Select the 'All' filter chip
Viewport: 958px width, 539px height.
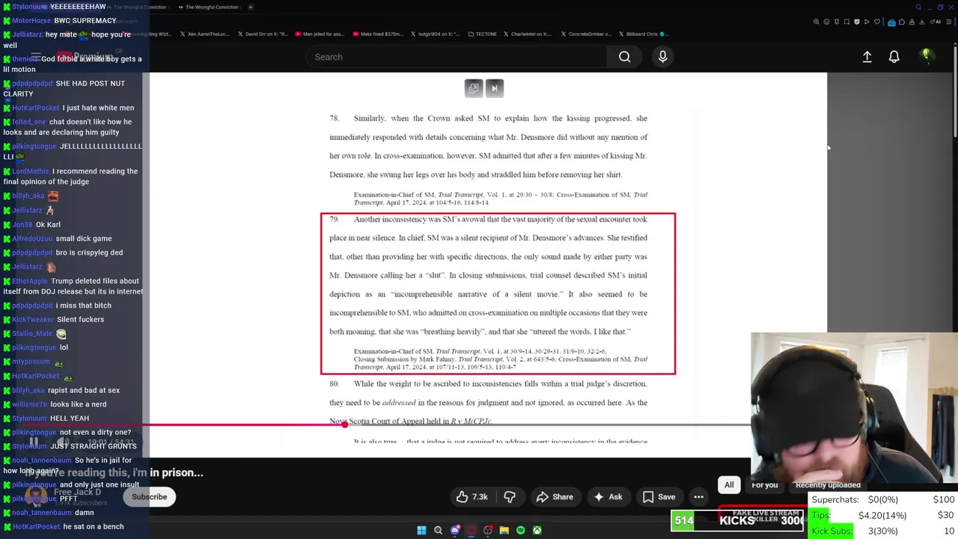point(729,485)
